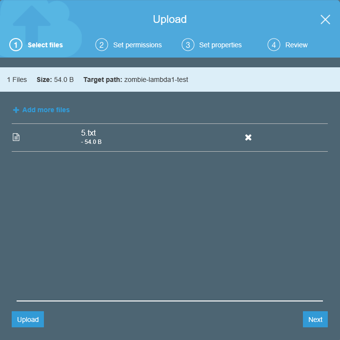
Task: Click the step 2 numbered circle
Action: (x=101, y=45)
